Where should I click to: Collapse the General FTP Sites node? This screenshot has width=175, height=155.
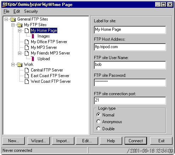click(6, 19)
